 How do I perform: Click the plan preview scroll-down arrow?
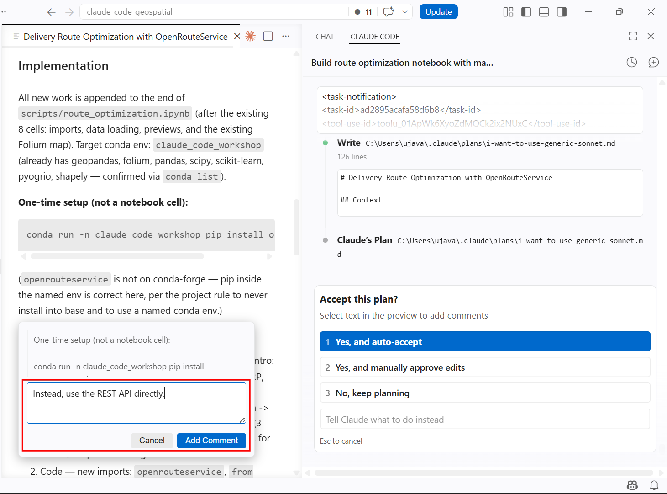pos(297,473)
